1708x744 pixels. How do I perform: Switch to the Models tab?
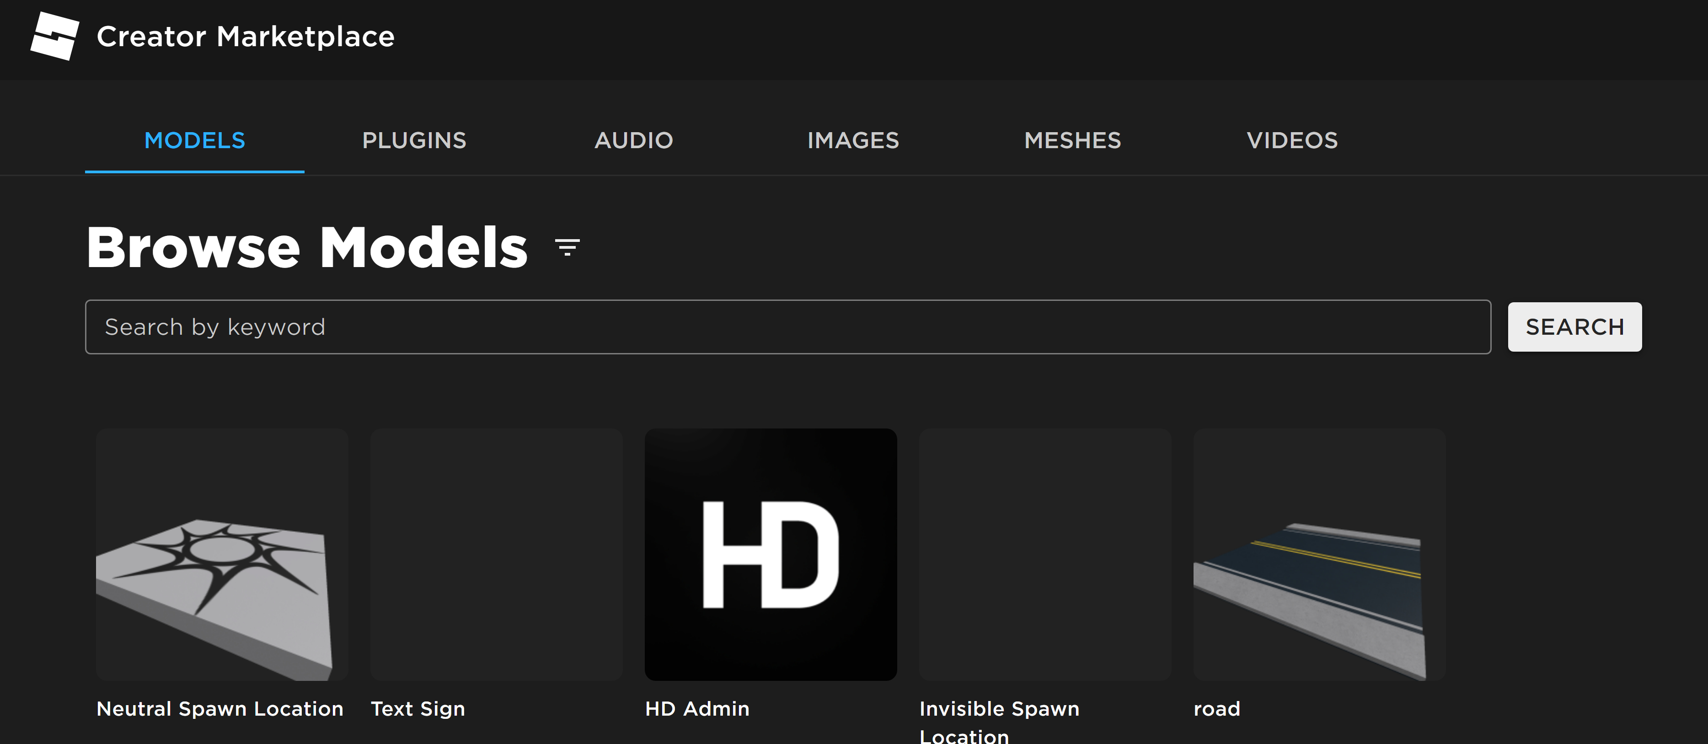(194, 140)
